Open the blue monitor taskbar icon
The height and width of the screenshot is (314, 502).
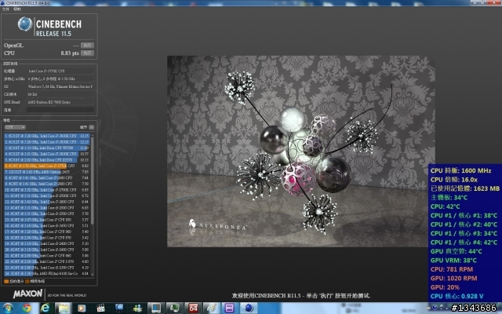[119, 309]
